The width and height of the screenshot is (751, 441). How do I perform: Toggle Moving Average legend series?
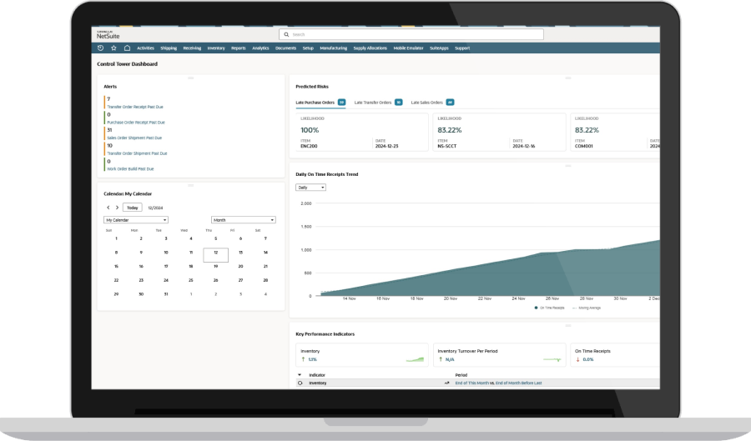pyautogui.click(x=586, y=308)
